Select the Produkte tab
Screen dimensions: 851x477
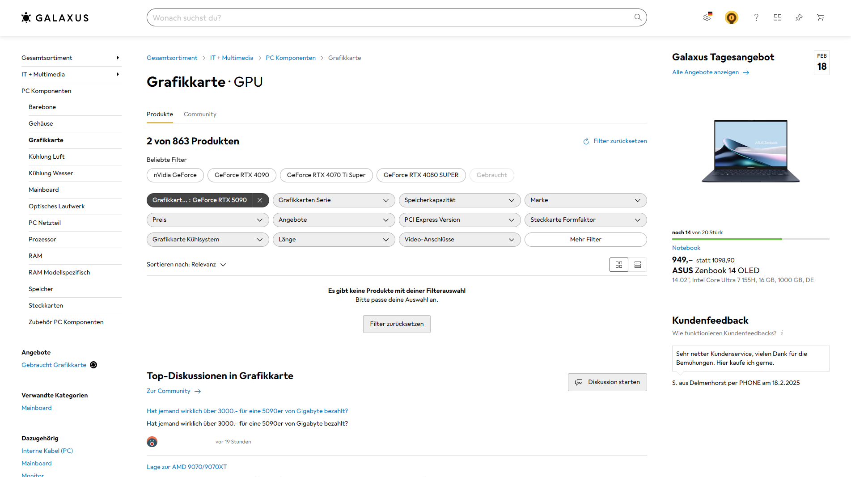coord(160,114)
